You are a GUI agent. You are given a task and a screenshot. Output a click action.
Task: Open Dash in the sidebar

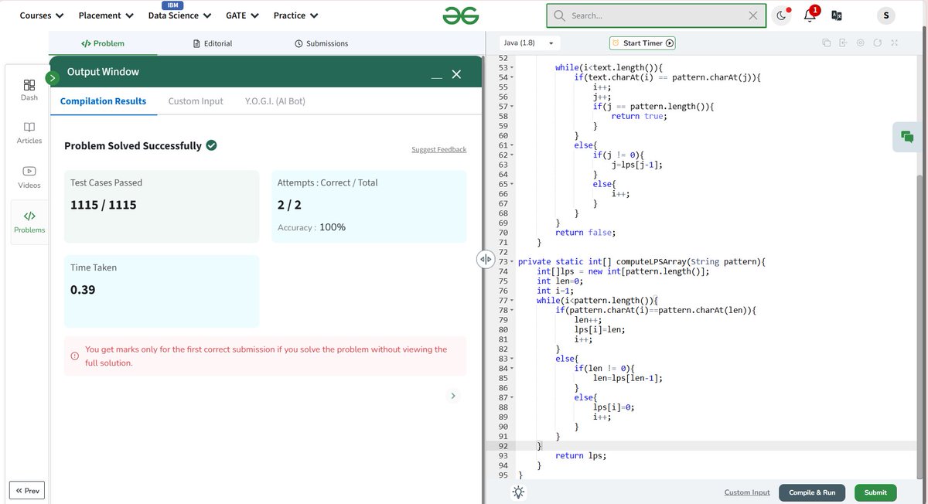click(29, 90)
